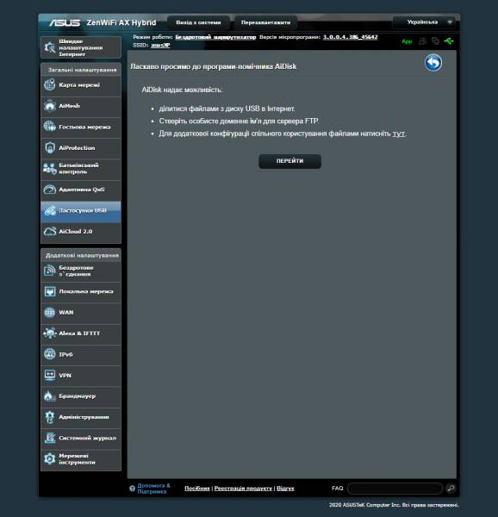Screen dimensions: 498x517
Task: Click the firmware version 3.0.0.4.386_45642 link
Action: click(350, 37)
